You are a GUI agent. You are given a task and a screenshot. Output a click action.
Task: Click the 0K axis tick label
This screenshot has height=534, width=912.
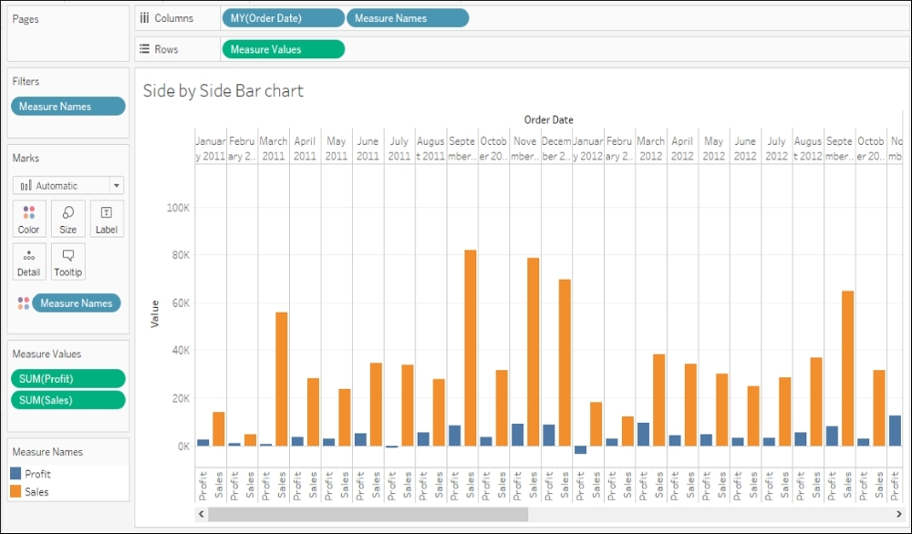coord(182,446)
